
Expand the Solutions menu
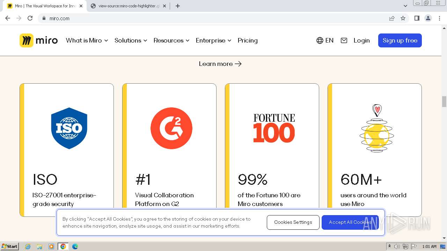point(131,40)
